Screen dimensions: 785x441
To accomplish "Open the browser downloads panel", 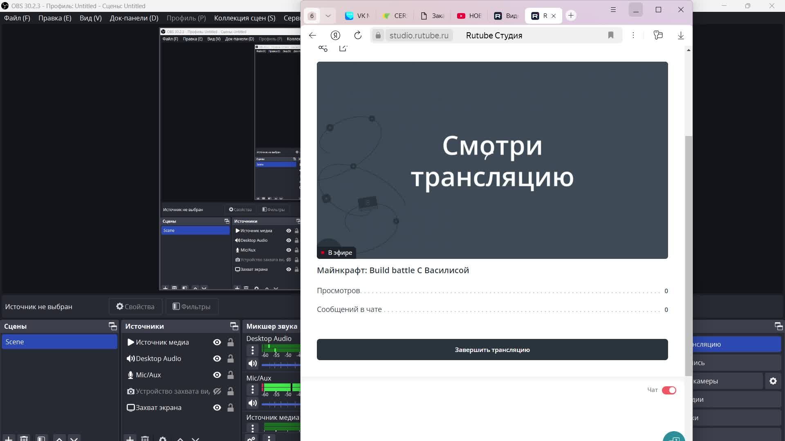I will [x=681, y=36].
